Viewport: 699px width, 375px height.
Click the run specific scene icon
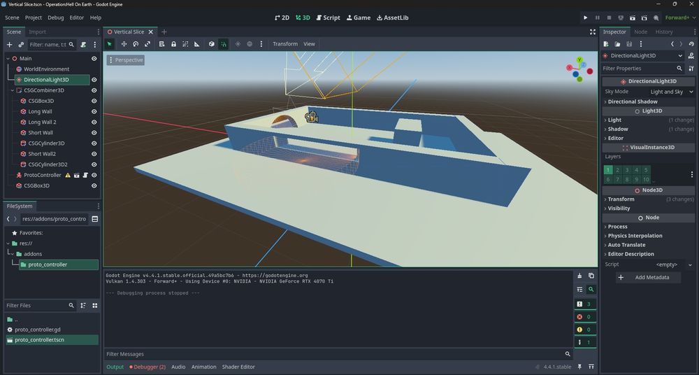coord(644,18)
